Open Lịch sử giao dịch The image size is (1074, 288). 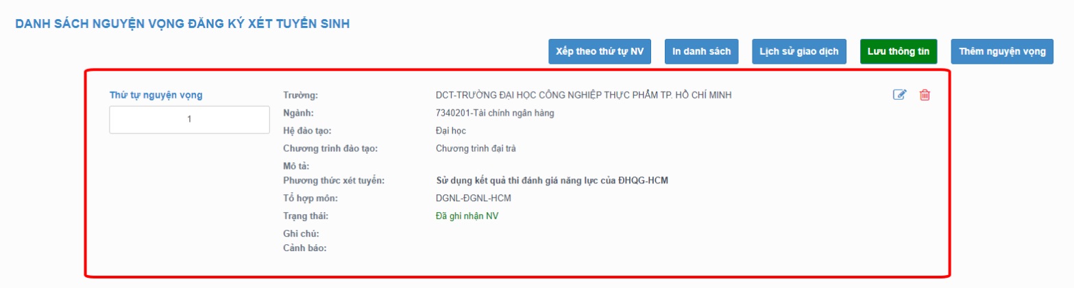[799, 51]
